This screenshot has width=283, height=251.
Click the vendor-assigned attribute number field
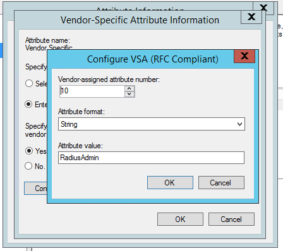click(92, 91)
